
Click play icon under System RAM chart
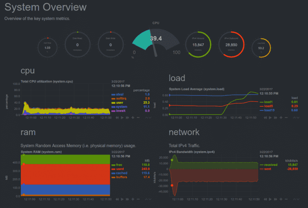122,199
